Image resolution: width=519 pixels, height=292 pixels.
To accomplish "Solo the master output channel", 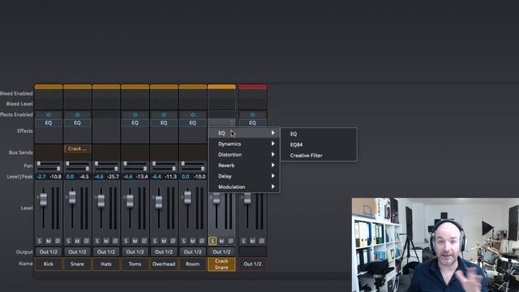I will click(243, 241).
